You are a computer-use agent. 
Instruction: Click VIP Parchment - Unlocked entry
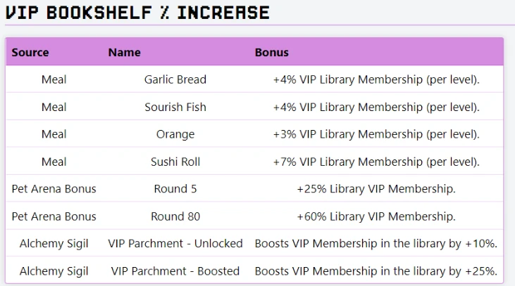pyautogui.click(x=175, y=244)
